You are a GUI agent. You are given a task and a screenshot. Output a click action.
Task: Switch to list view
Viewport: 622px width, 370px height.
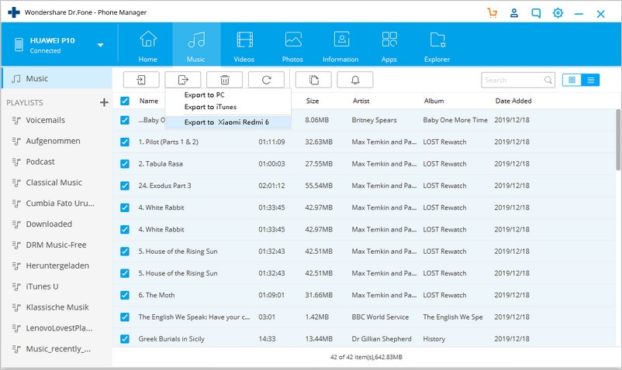pyautogui.click(x=591, y=80)
